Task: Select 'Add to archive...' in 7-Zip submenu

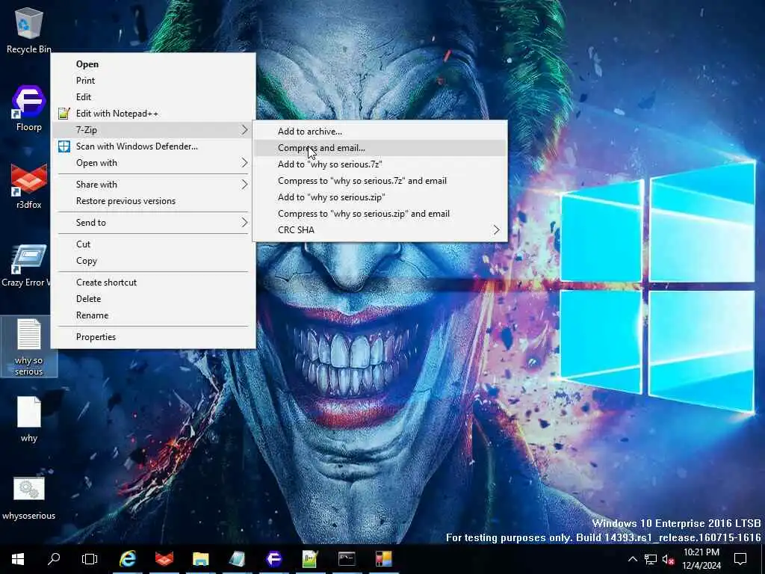Action: pyautogui.click(x=380, y=132)
